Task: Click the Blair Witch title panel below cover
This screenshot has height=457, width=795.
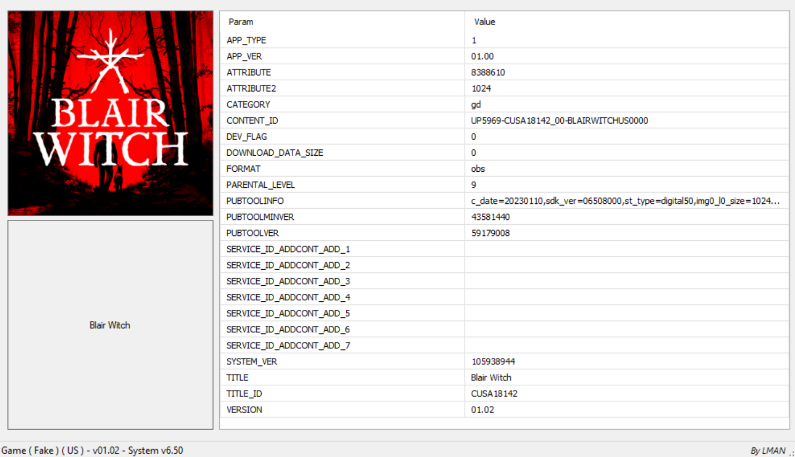Action: (x=110, y=325)
